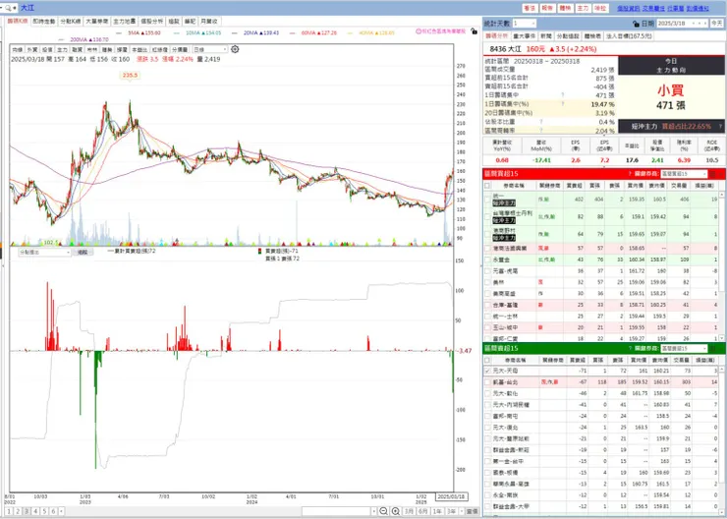Select page 4 in bottom pager
Screen dimensions: 727x519
[x=35, y=511]
